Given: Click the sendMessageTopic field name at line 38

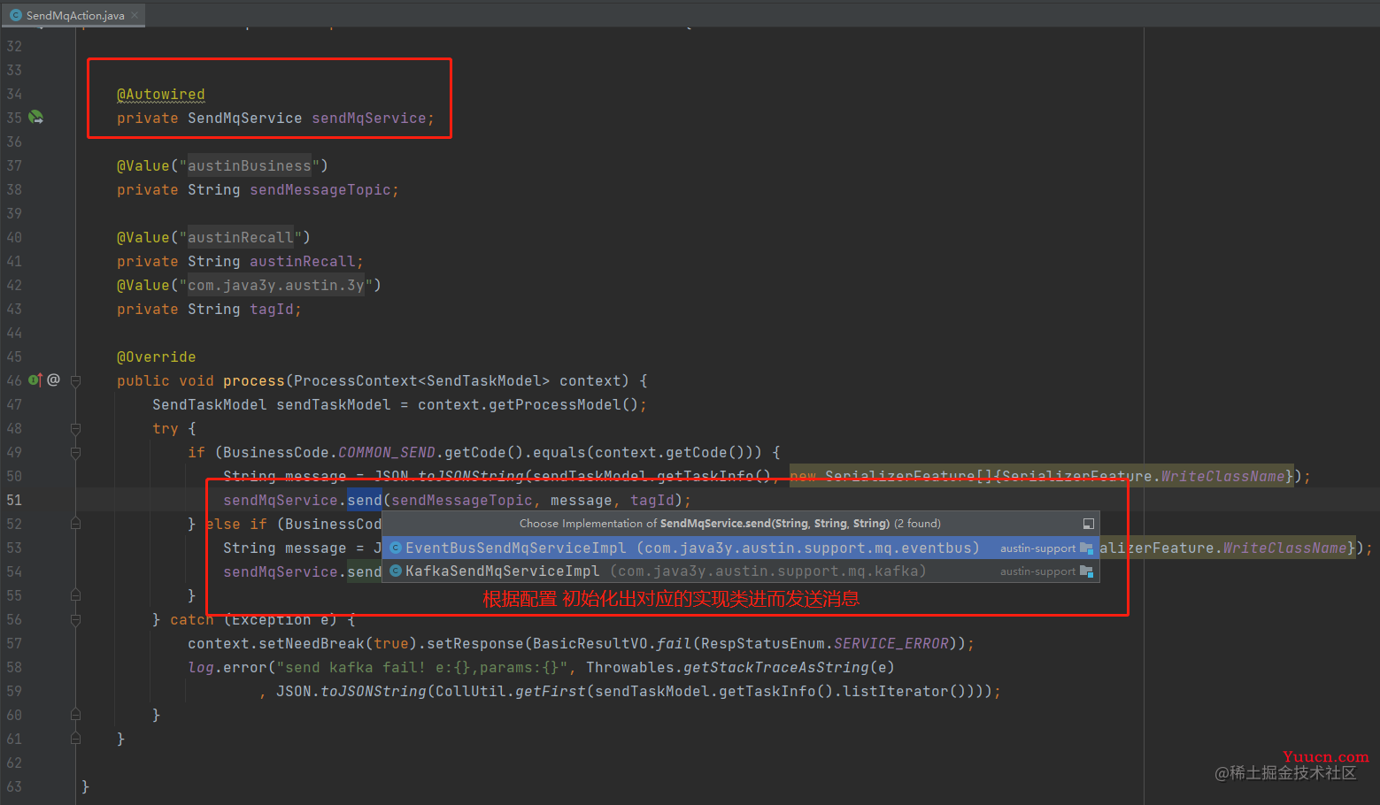Looking at the screenshot, I should pyautogui.click(x=320, y=189).
